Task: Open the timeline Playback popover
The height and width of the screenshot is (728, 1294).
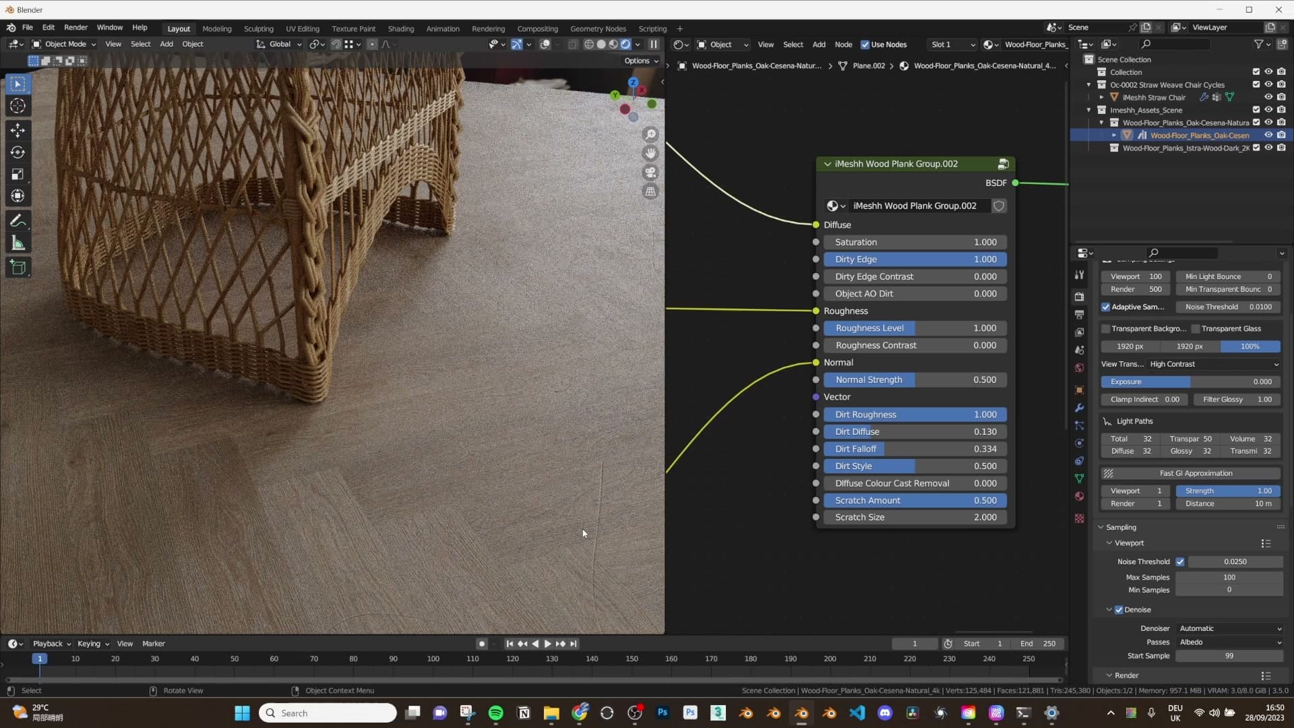Action: coord(51,644)
